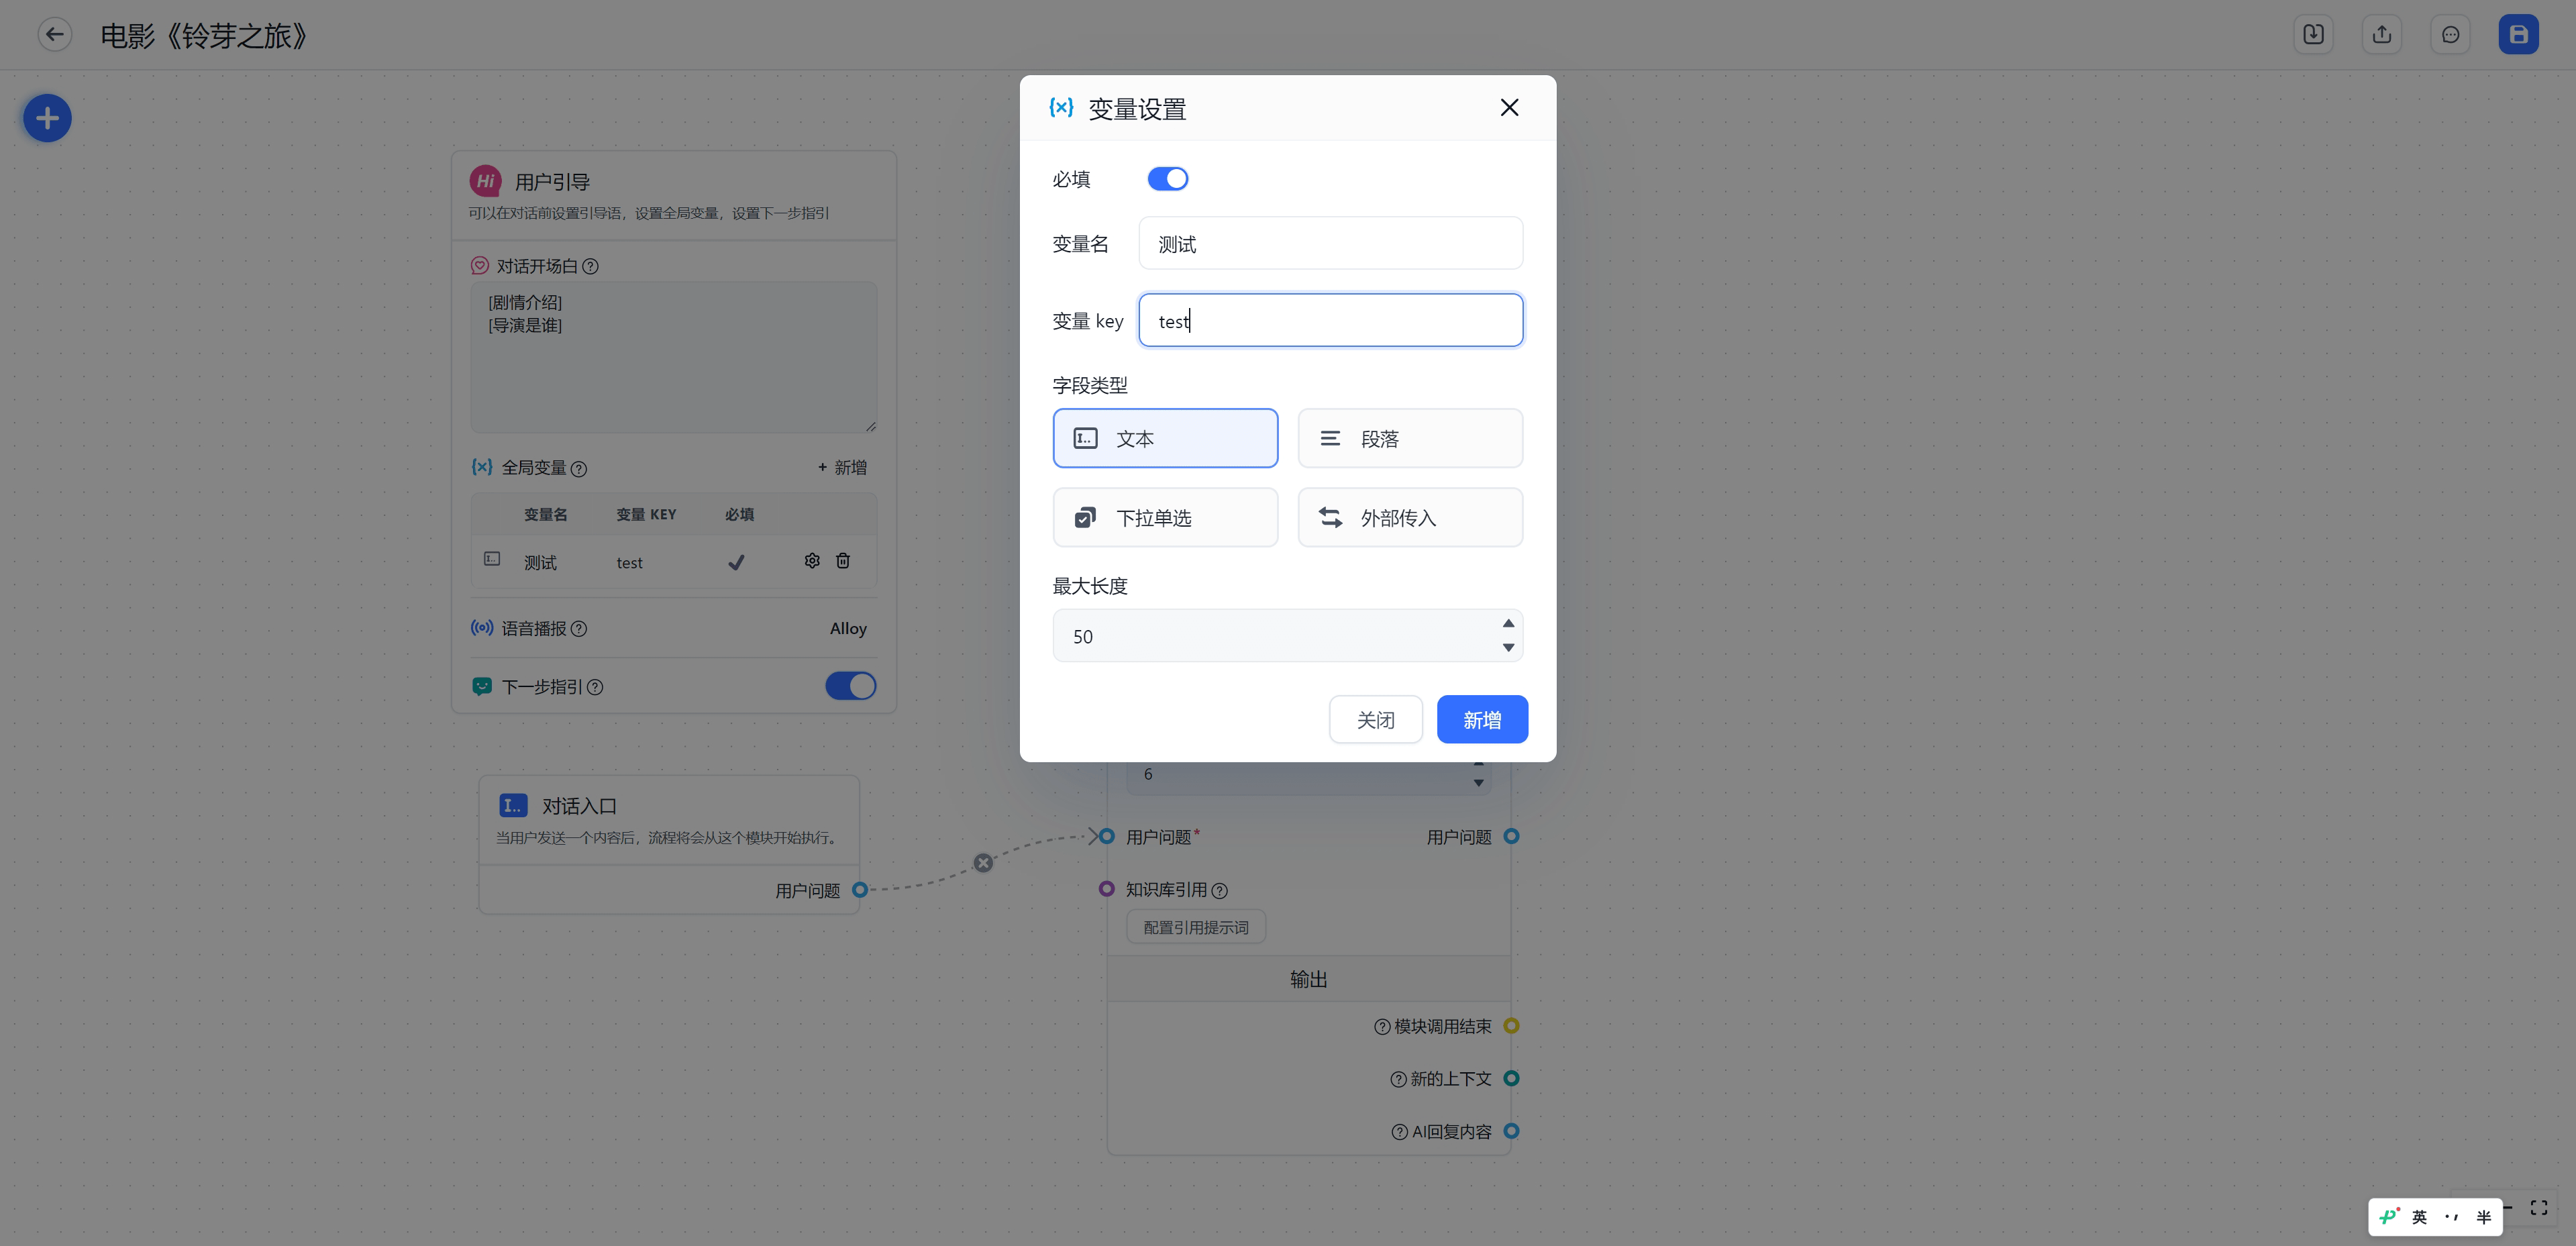This screenshot has height=1246, width=2576.
Task: Toggle the 下一步指引 switch
Action: (x=850, y=686)
